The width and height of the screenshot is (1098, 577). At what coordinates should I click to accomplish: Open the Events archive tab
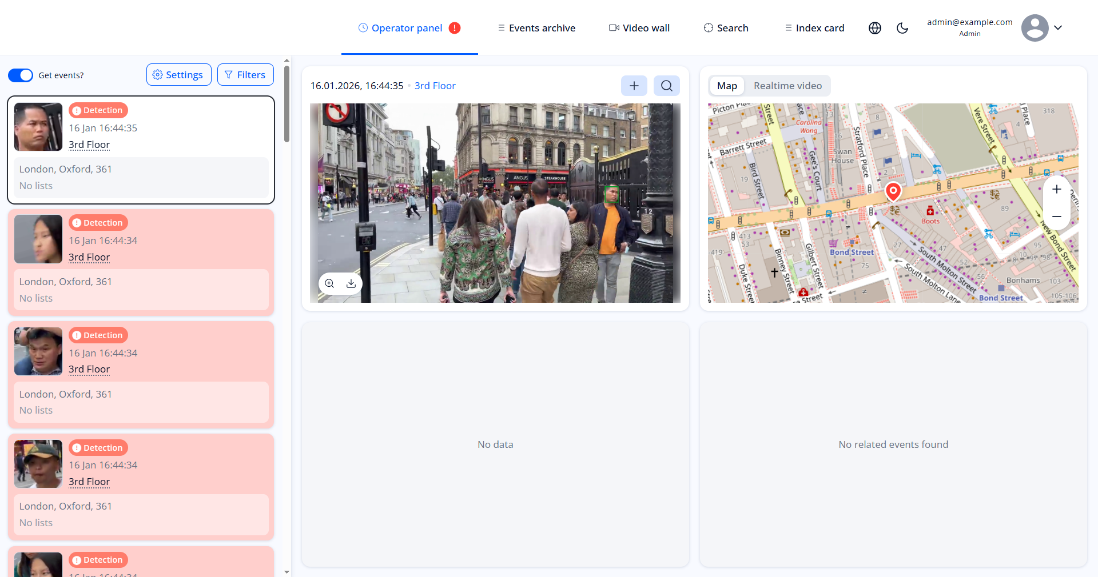tap(536, 27)
